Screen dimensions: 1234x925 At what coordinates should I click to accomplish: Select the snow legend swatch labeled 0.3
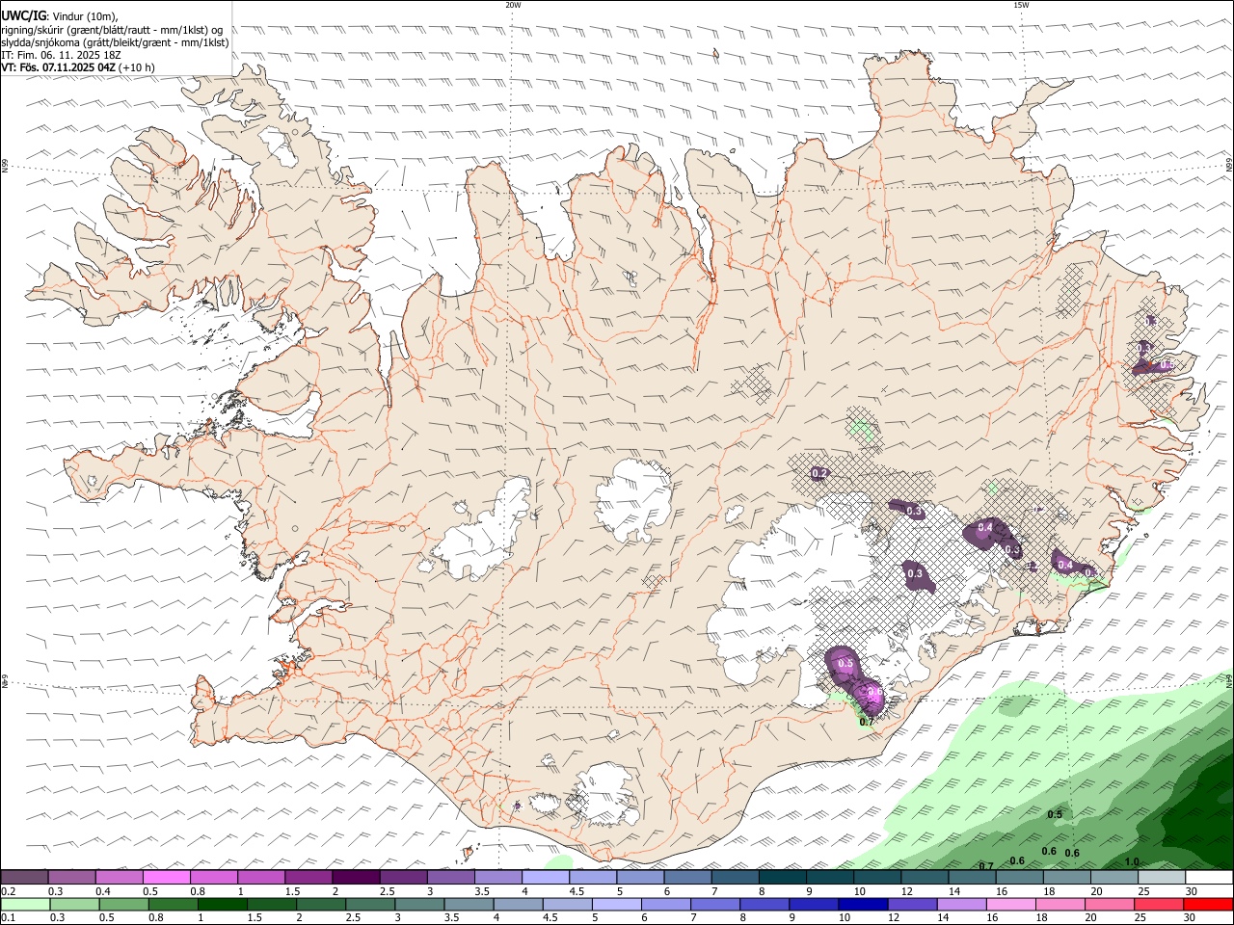71,877
